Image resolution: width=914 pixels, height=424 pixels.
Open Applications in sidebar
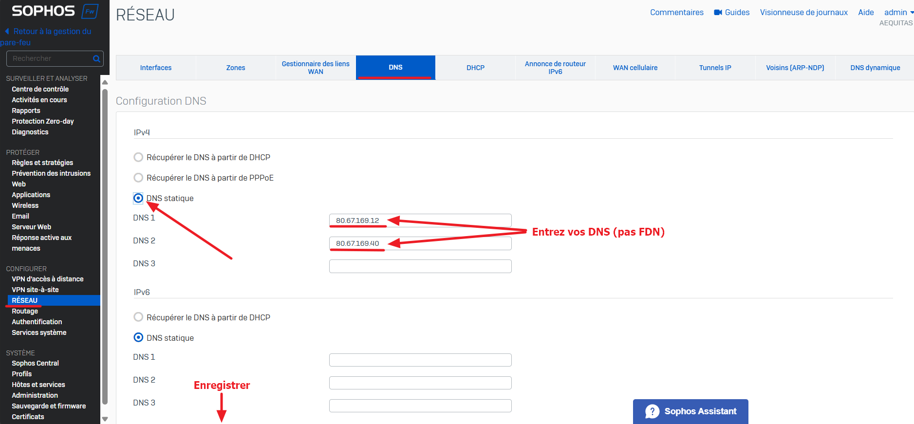[x=31, y=195]
